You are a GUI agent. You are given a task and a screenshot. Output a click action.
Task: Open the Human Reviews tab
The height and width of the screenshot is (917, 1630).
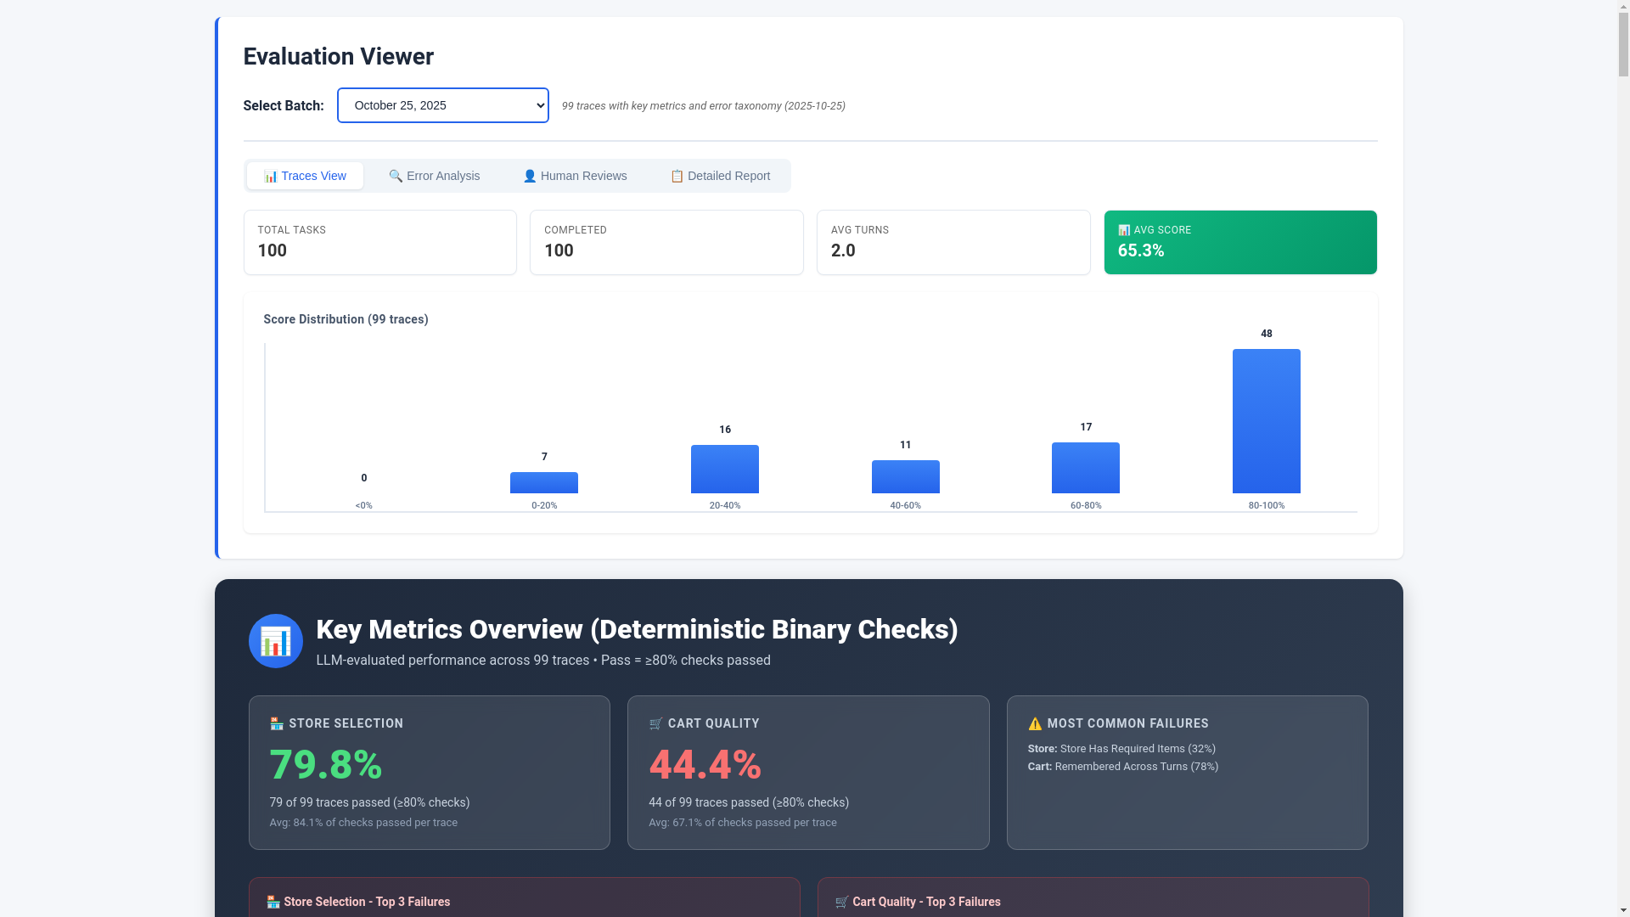tap(576, 176)
